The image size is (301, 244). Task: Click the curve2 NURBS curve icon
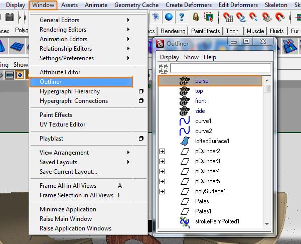tap(185, 131)
